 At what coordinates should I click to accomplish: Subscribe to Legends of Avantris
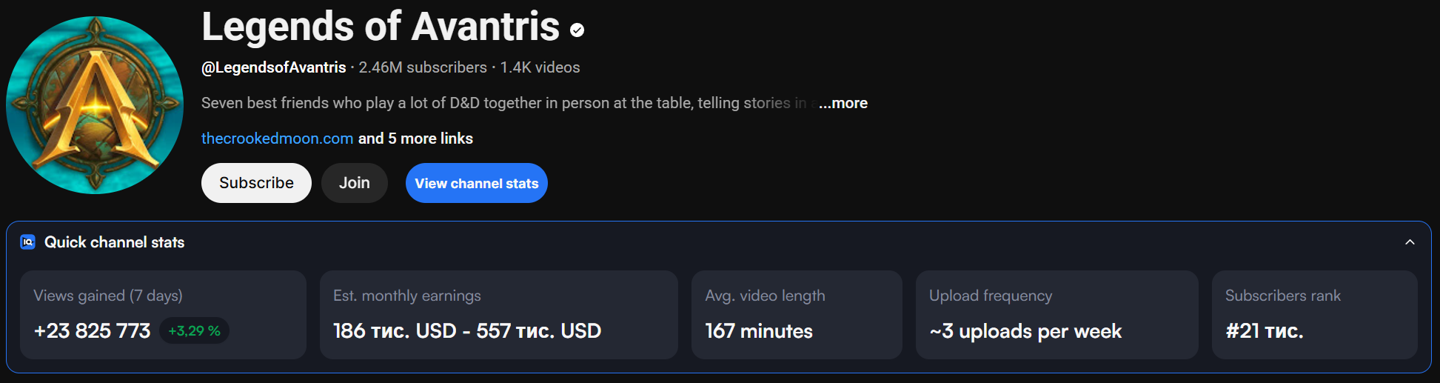[256, 183]
